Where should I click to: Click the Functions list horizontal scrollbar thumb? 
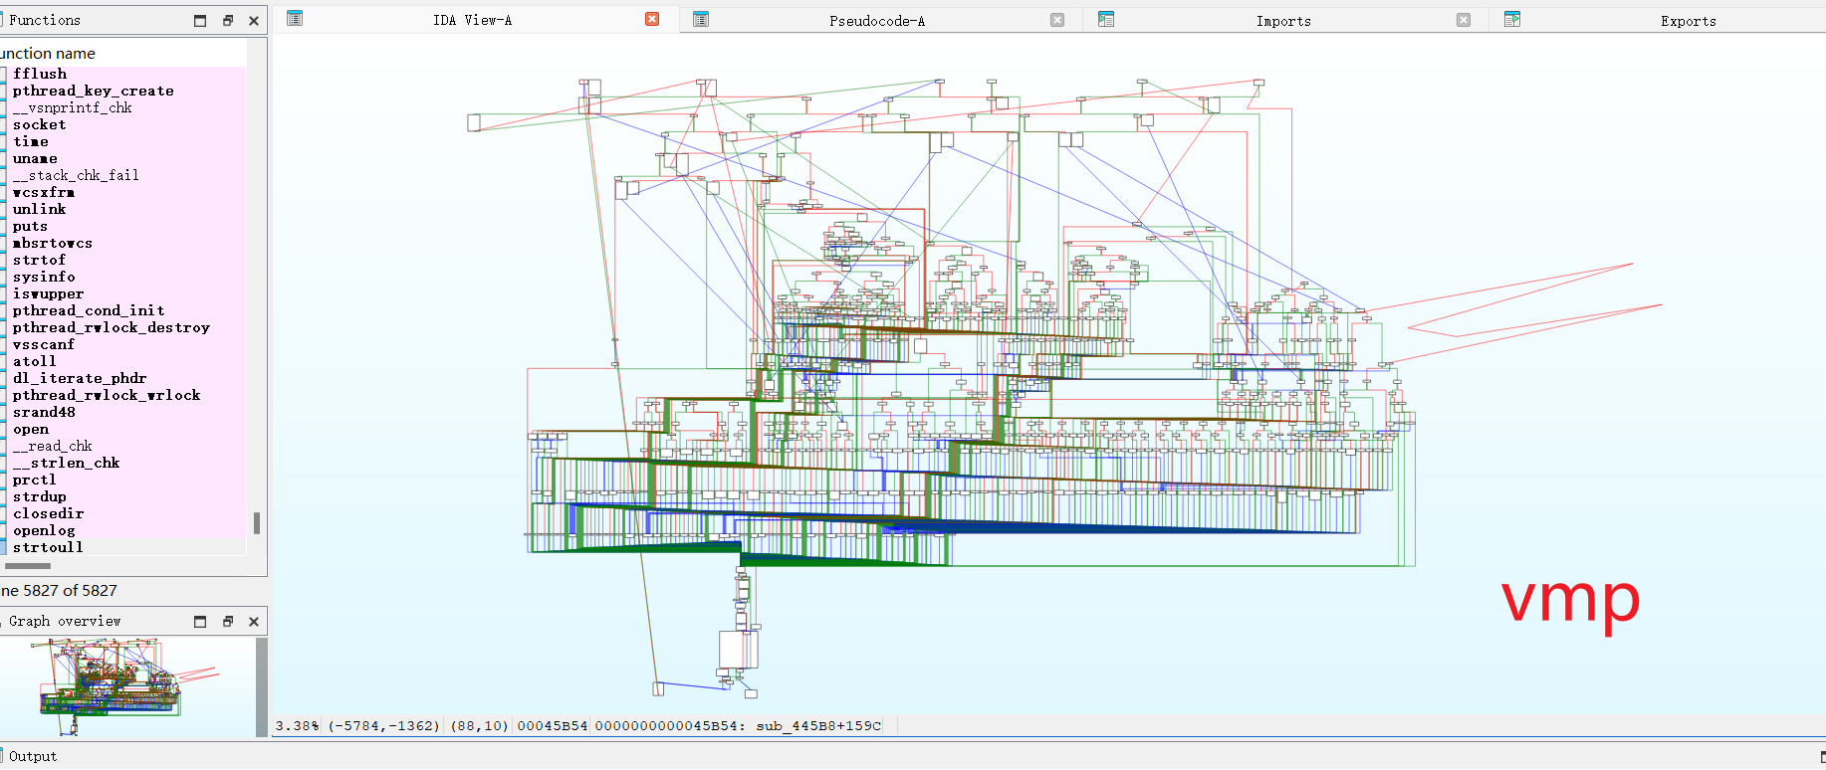click(x=27, y=566)
